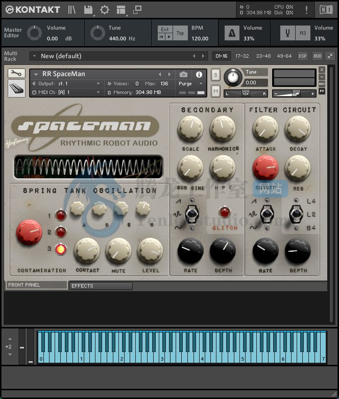
Task: Click the NI logo in top corner
Action: coord(326,10)
